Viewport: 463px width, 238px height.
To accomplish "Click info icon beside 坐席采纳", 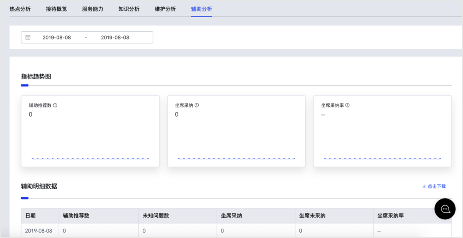I will click(x=196, y=105).
